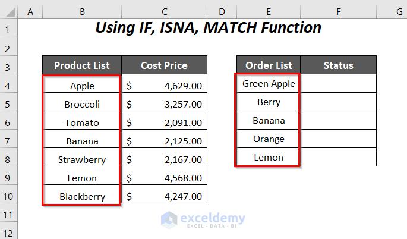Click the Select All corner triangle
The height and width of the screenshot is (239, 407).
coord(10,11)
